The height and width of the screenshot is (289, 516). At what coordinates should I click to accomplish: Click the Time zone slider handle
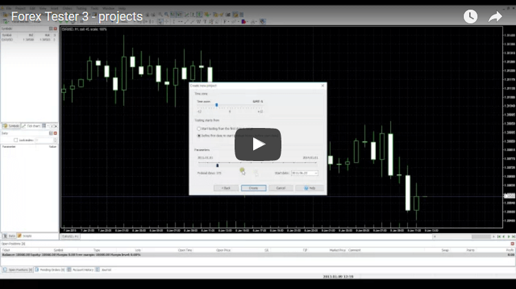tap(217, 105)
